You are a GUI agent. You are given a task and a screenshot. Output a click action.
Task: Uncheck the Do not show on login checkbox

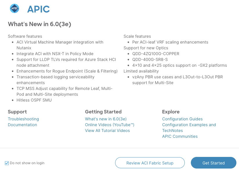[x=7, y=163]
